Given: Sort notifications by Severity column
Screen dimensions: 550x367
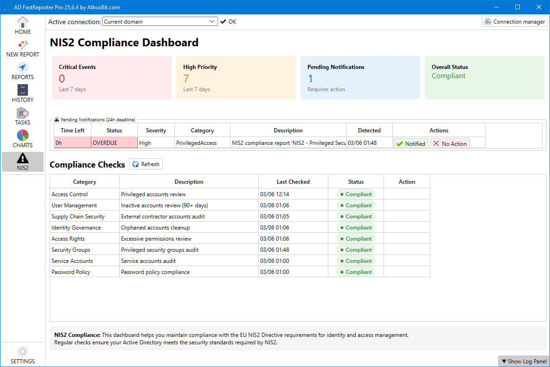Looking at the screenshot, I should 156,130.
